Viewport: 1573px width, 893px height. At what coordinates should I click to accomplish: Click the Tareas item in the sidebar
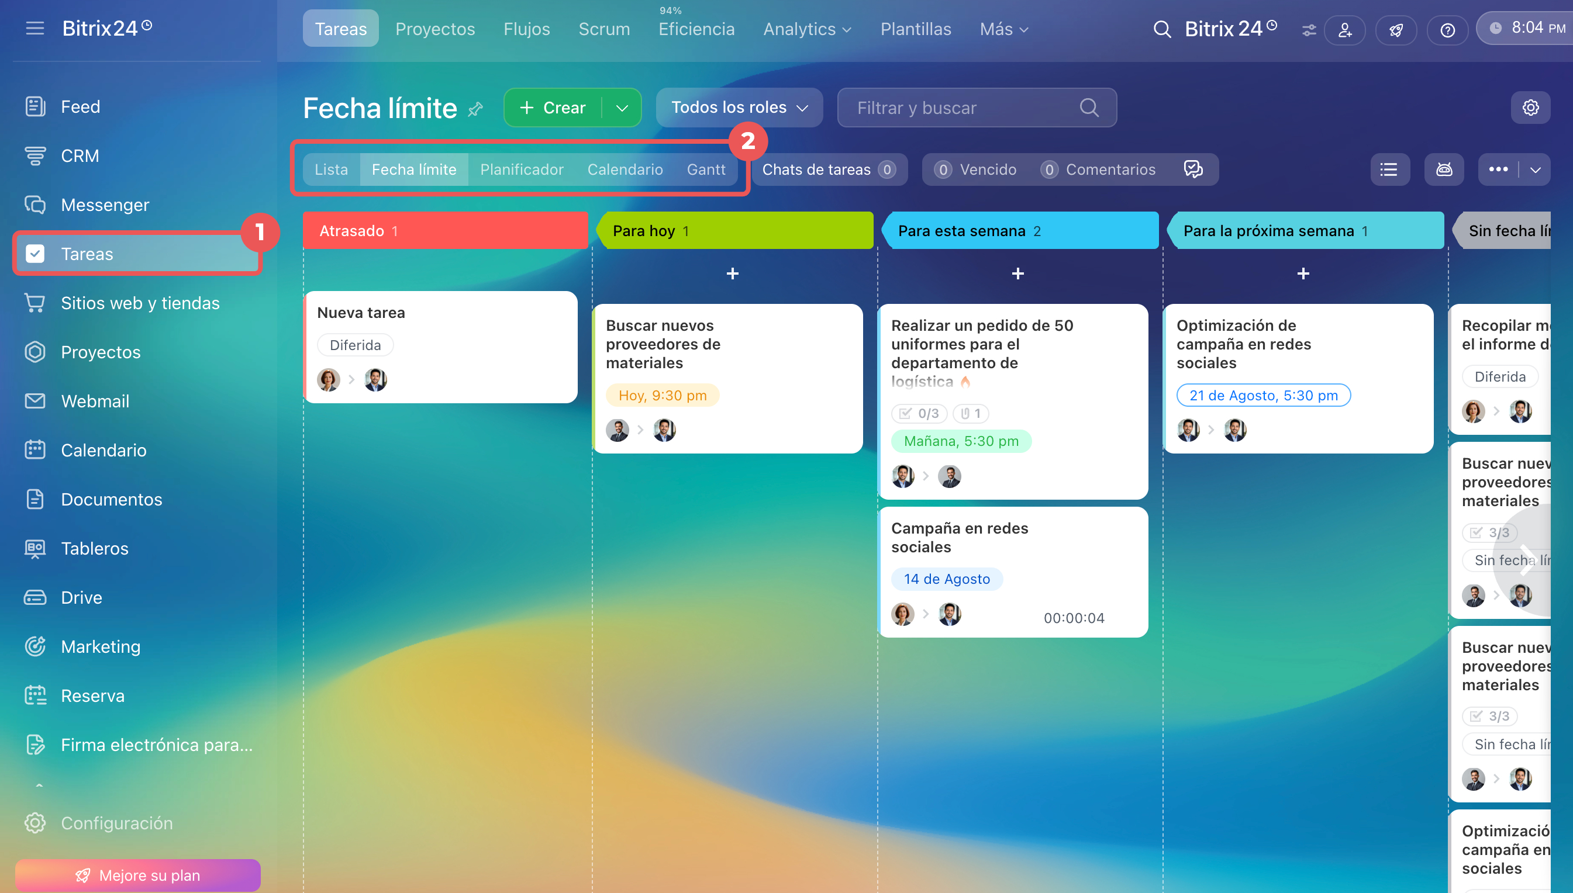[x=138, y=253]
